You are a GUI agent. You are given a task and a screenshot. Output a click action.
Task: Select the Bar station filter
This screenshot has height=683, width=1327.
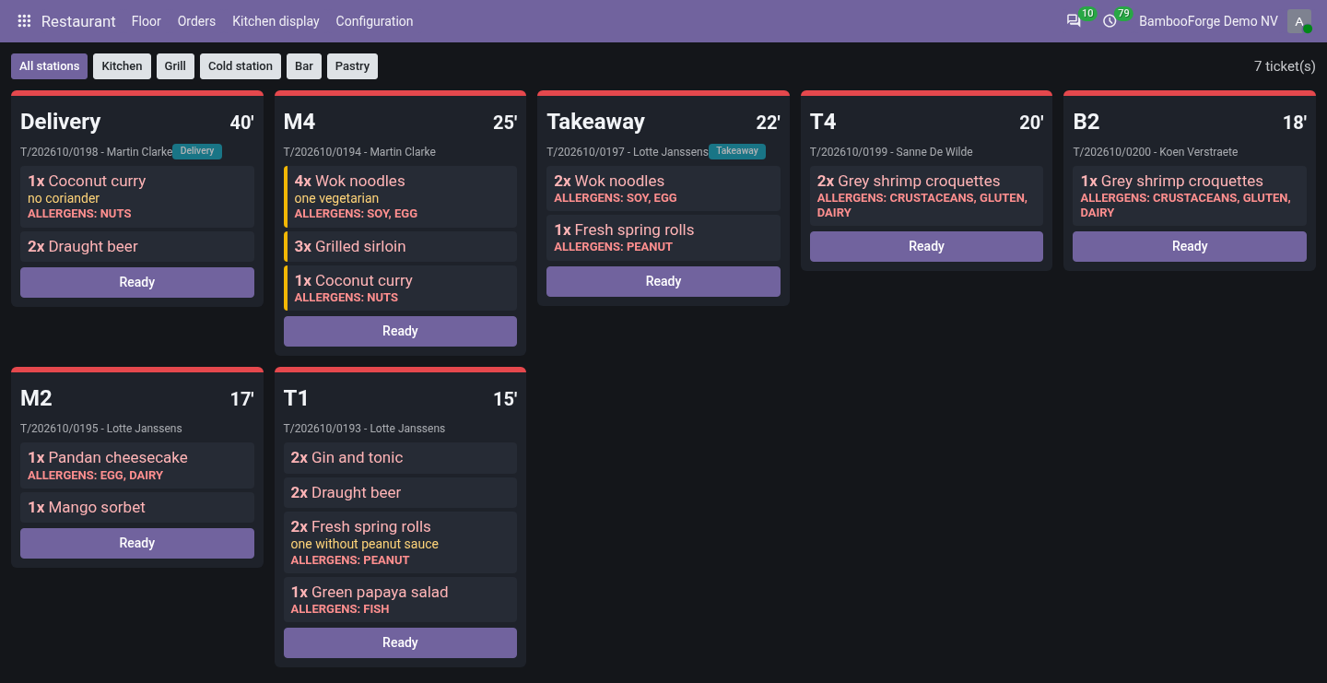(x=304, y=66)
